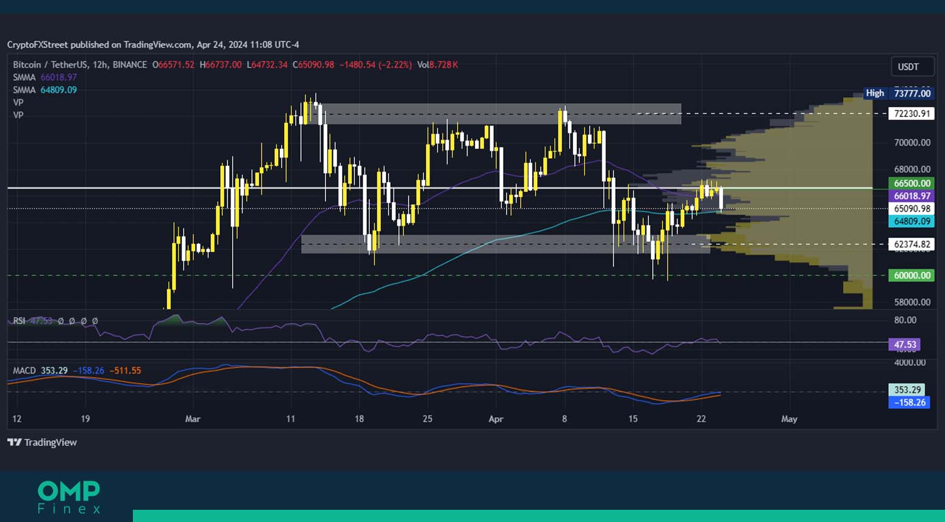945x522 pixels.
Task: Click the date 22 on time axis
Action: pyautogui.click(x=701, y=419)
